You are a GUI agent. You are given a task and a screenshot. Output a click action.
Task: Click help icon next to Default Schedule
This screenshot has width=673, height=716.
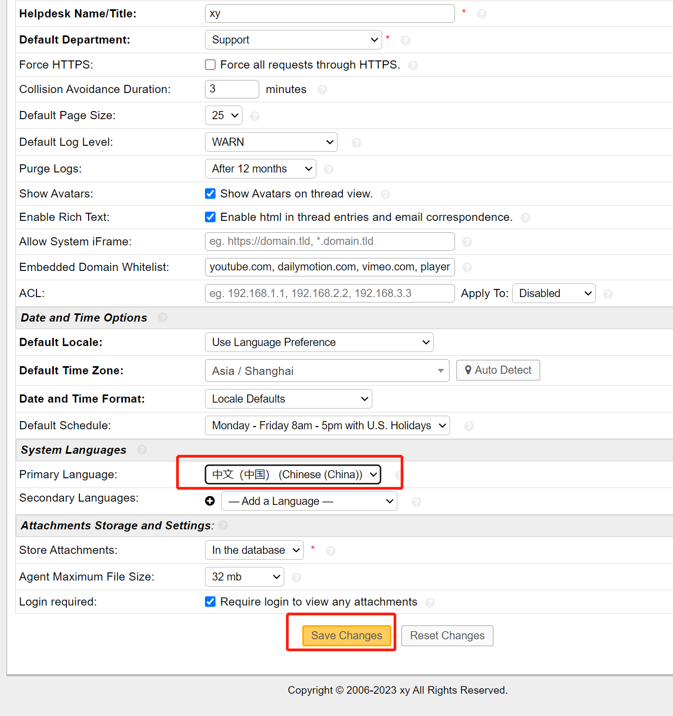coord(469,427)
